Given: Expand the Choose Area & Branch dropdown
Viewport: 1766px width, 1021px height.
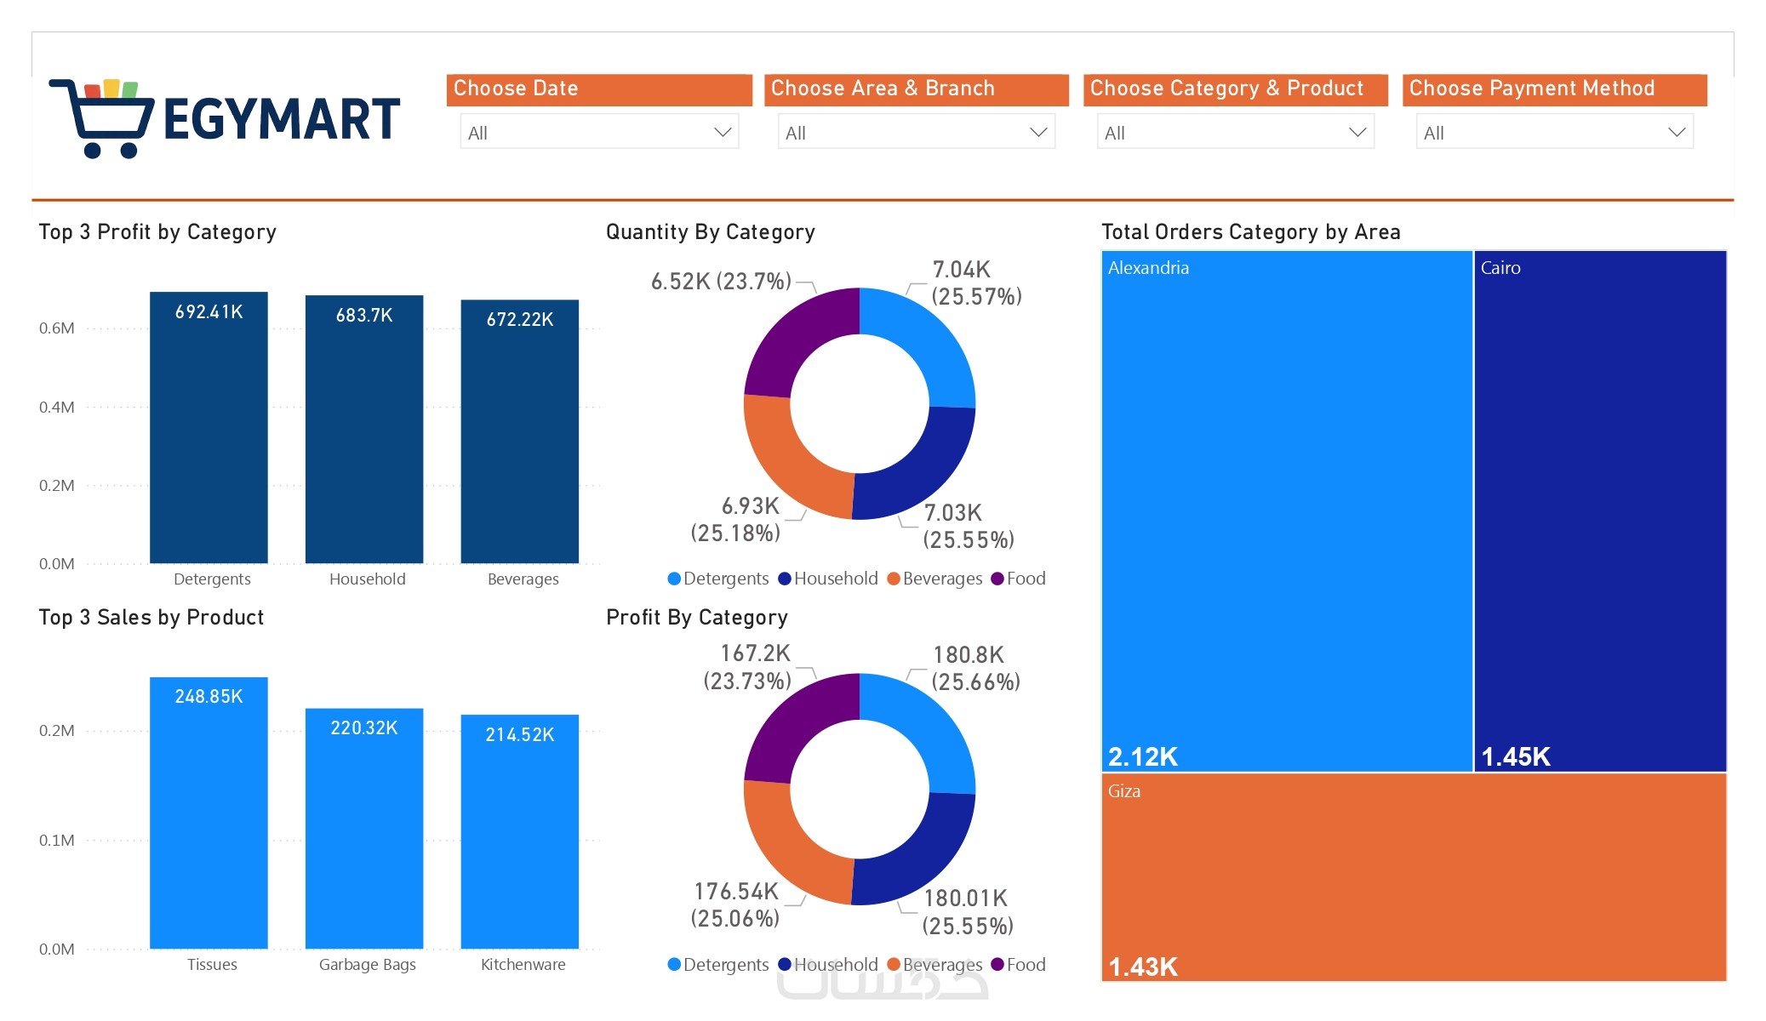Looking at the screenshot, I should [x=917, y=132].
